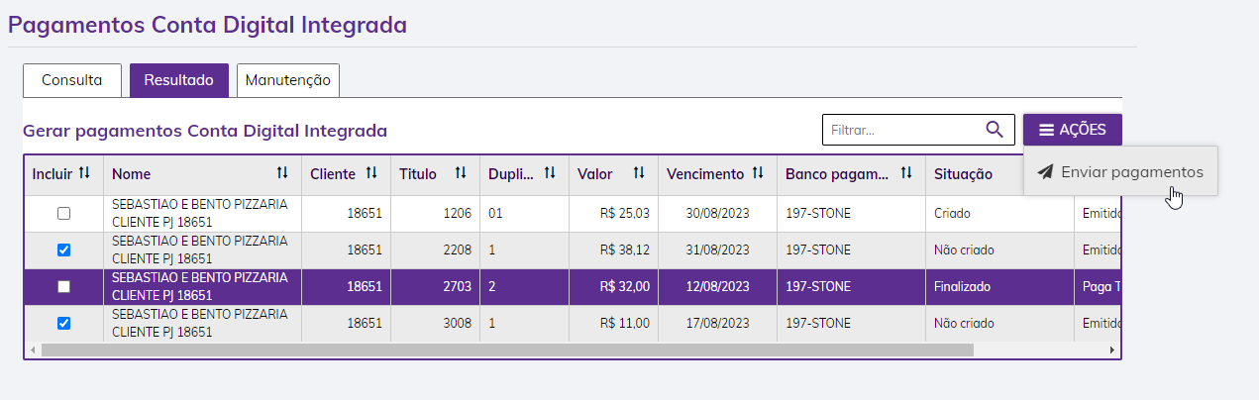
Task: Click scrollbar right arrow button
Action: (x=1112, y=350)
